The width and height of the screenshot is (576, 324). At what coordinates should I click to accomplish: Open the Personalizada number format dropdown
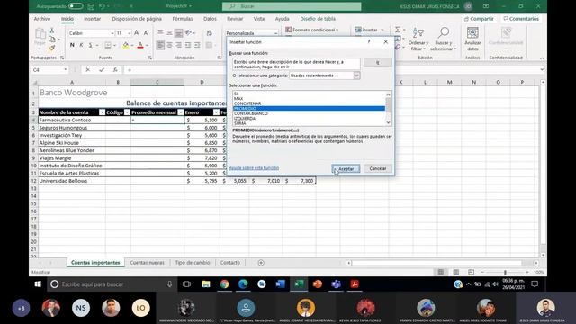[276, 33]
